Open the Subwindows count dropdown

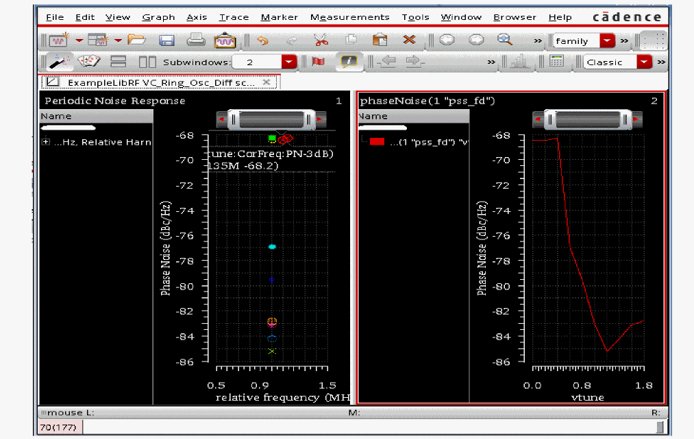point(289,62)
